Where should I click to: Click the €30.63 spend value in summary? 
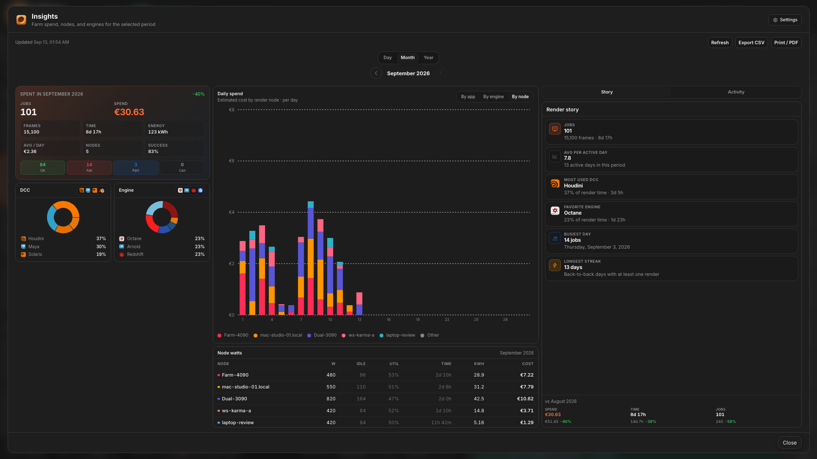point(129,112)
